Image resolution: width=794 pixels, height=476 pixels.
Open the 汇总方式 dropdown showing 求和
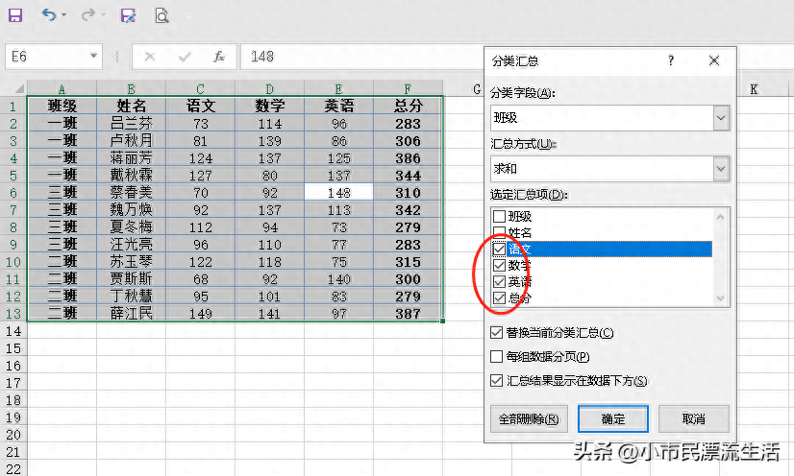(721, 169)
